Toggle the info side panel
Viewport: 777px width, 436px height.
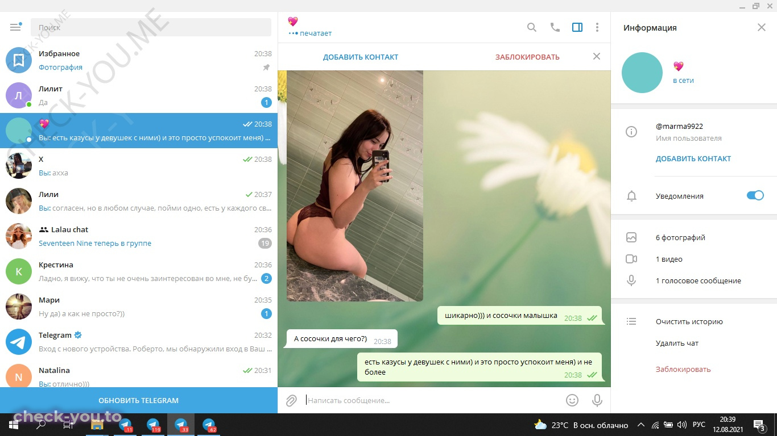pos(577,27)
